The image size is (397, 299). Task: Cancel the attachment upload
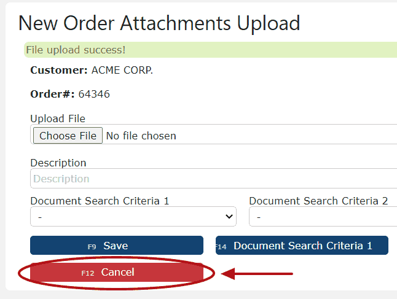click(x=117, y=272)
